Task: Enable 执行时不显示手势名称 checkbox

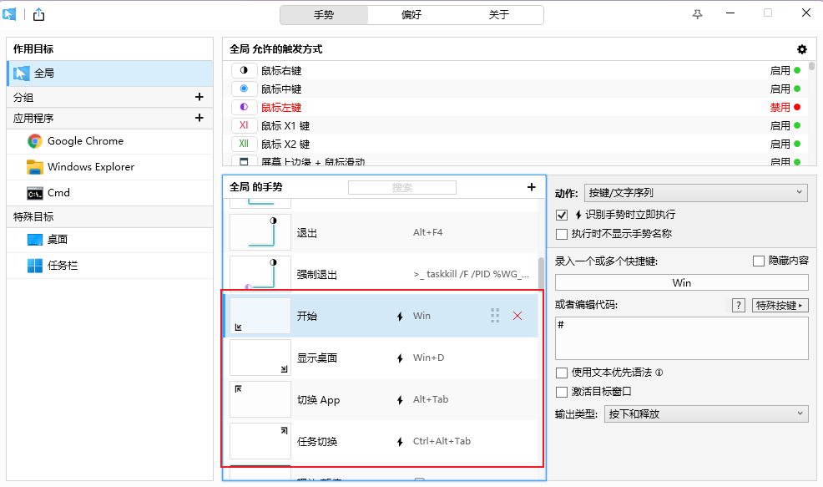Action: pyautogui.click(x=562, y=234)
